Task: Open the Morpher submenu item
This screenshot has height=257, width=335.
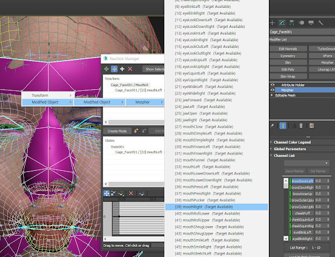Action: pyautogui.click(x=145, y=102)
